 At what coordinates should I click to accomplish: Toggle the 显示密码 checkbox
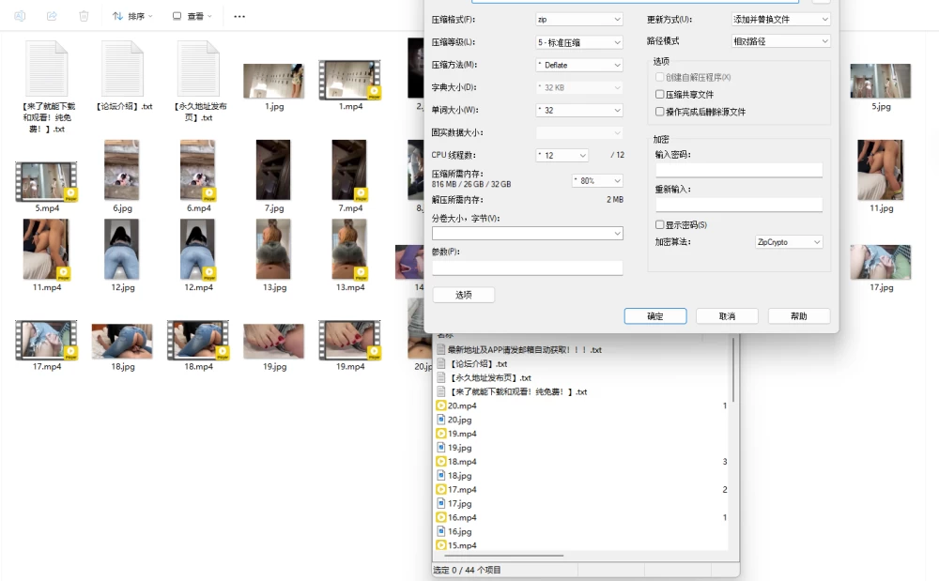tap(659, 224)
